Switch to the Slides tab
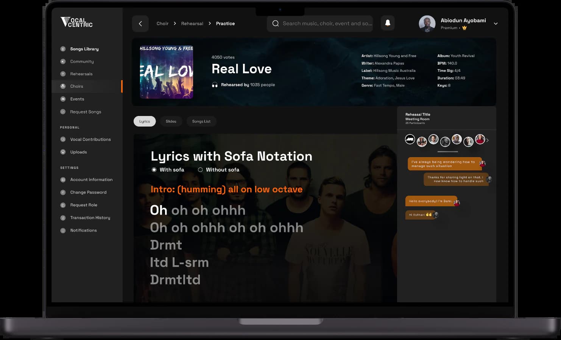The image size is (561, 340). click(x=171, y=121)
